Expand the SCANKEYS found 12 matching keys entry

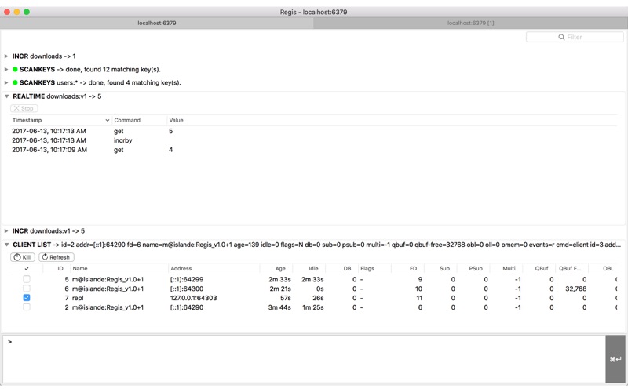click(x=6, y=70)
